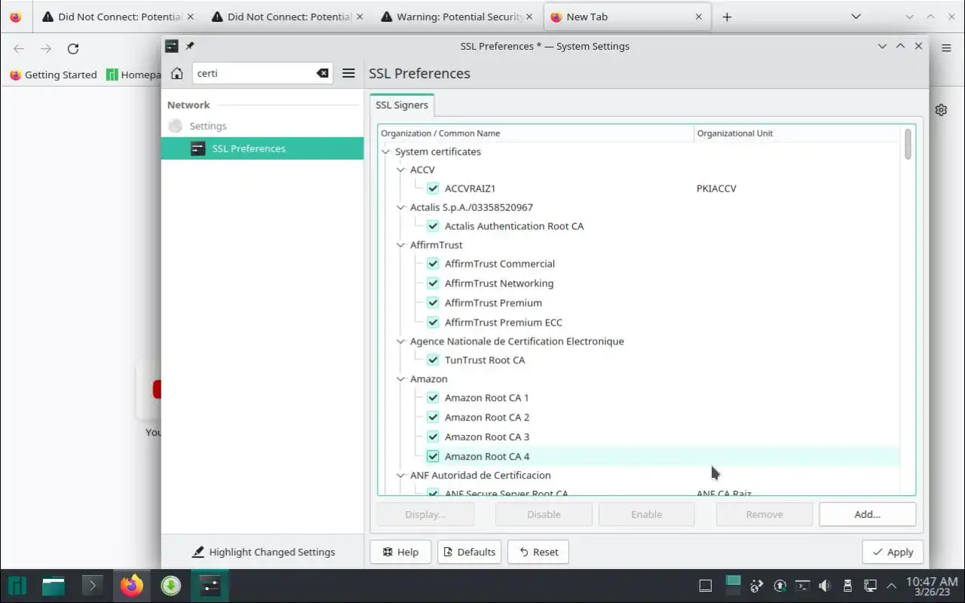Collapse Actalis S.p.A. group

(x=400, y=207)
